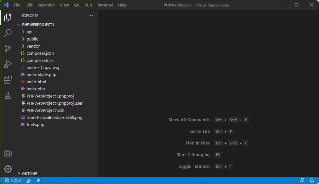This screenshot has width=319, height=184.
Task: Click the Find in Files hint
Action: point(198,143)
